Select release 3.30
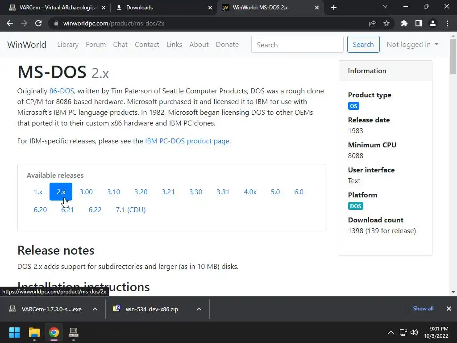This screenshot has height=343, width=457. tap(195, 192)
